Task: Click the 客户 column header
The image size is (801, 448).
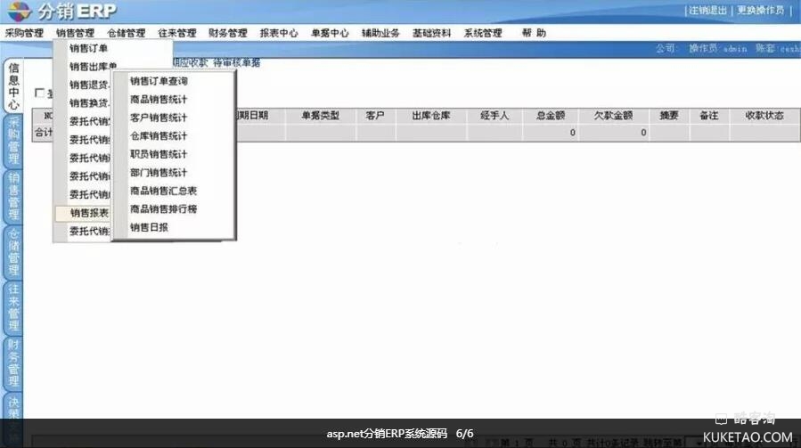Action: pyautogui.click(x=375, y=116)
